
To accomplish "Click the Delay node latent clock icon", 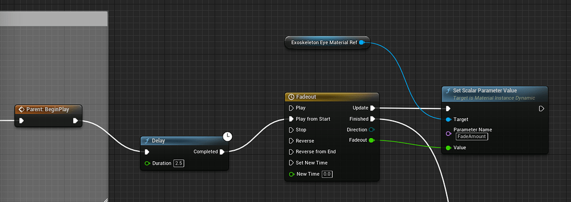I will click(x=227, y=137).
